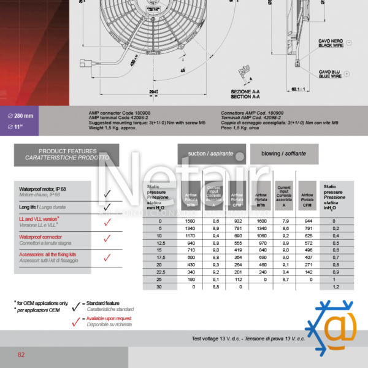Click the Waterproof motor IP 68 feature
This screenshot has height=368, width=368.
coord(53,191)
